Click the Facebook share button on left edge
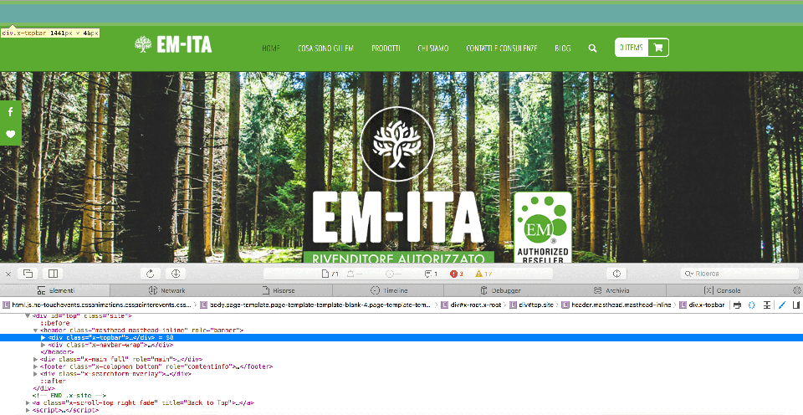 tap(10, 112)
